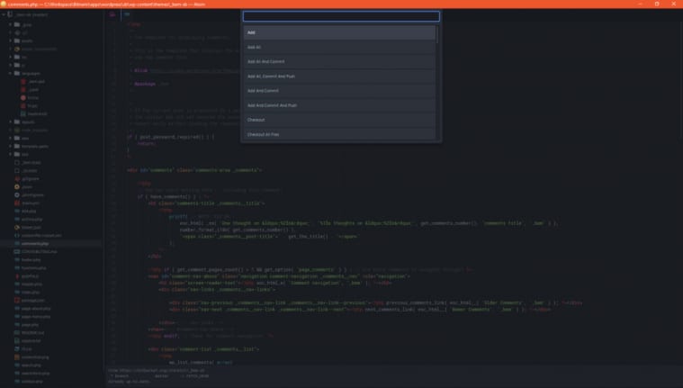Click the screenshot.png image icon
This screenshot has height=388, width=683.
(17, 357)
